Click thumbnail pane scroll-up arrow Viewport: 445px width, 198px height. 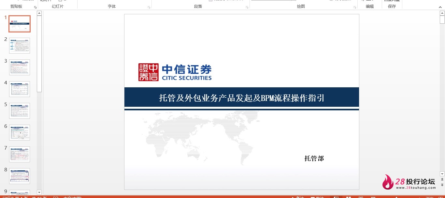click(39, 13)
